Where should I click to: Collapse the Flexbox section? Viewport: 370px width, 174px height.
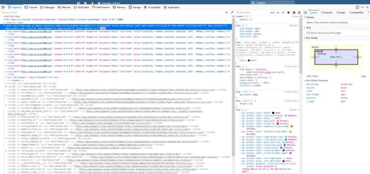[x=304, y=17]
